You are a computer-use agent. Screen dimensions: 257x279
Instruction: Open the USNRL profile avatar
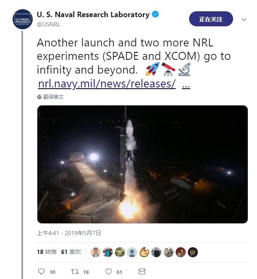click(22, 19)
